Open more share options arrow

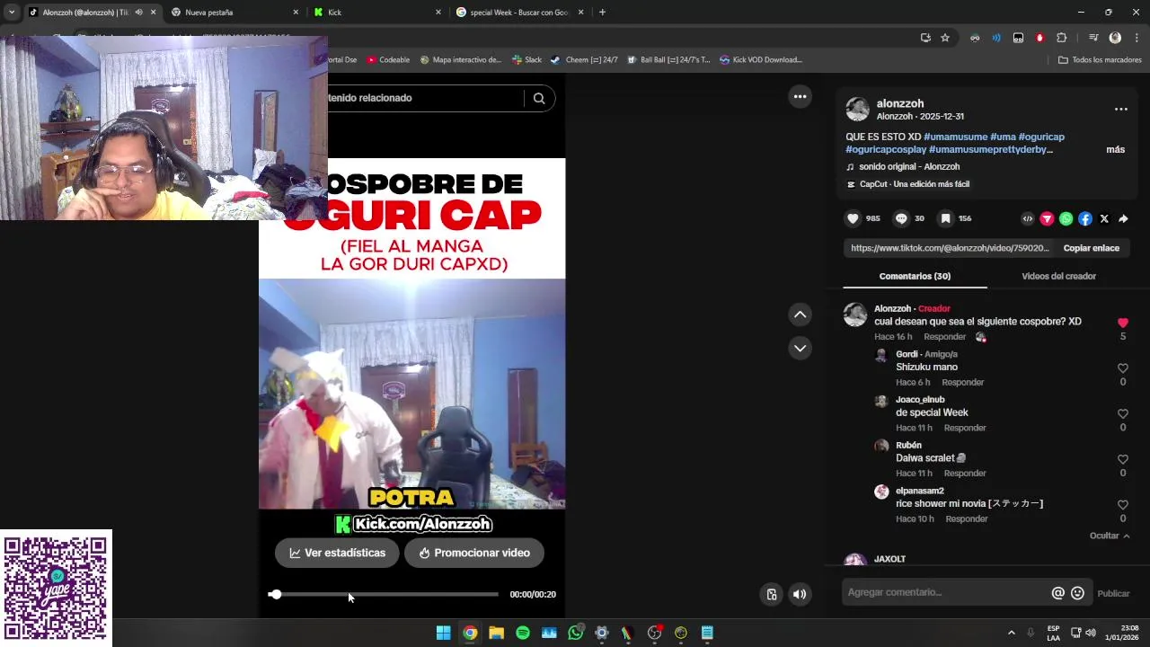(x=1123, y=218)
